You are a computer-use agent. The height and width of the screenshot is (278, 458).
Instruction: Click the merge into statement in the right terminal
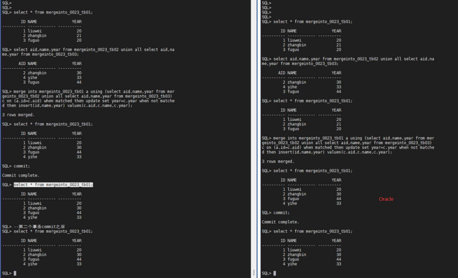[x=348, y=145]
